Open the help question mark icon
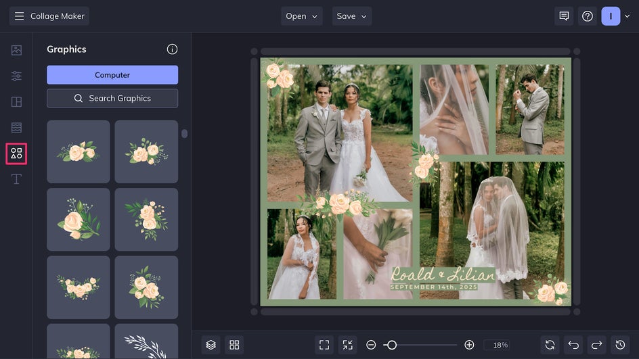Screen dimensions: 639x359 tap(588, 16)
